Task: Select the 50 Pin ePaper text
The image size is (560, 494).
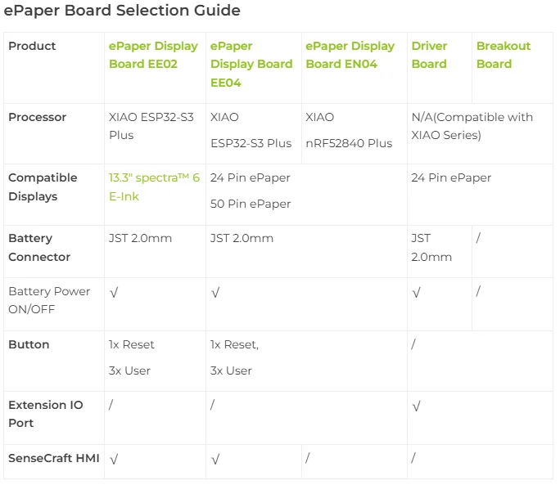Action: tap(251, 204)
